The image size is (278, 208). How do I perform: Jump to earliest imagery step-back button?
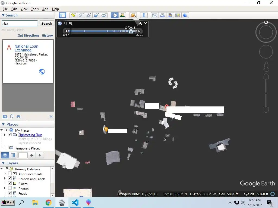click(66, 31)
